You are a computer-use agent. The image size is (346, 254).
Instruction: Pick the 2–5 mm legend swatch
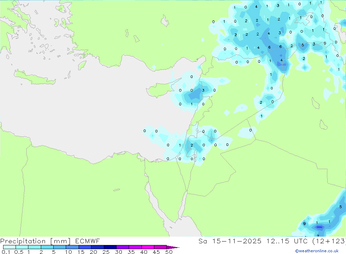point(47,247)
